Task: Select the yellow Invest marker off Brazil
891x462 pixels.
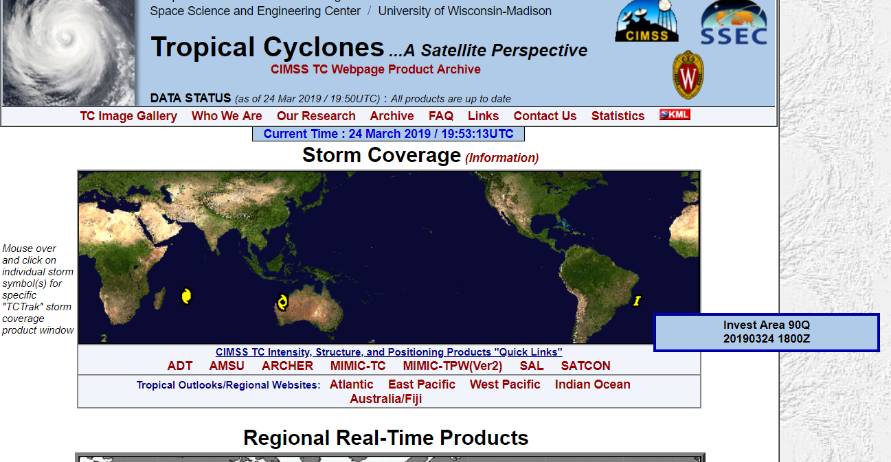Action: [x=637, y=300]
